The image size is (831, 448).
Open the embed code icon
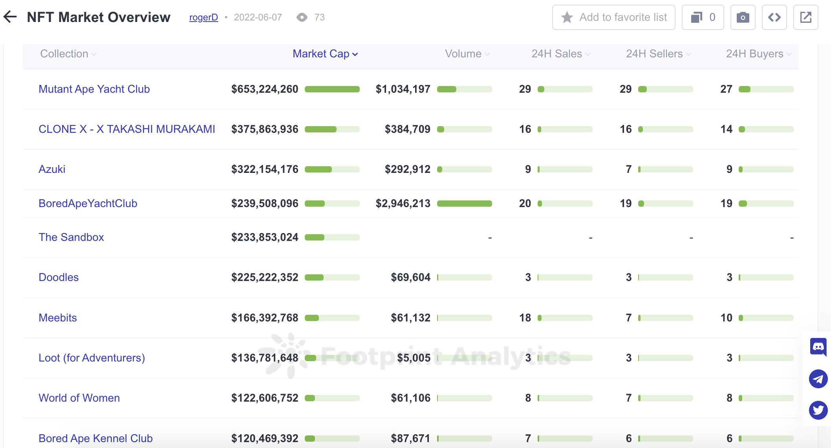coord(774,17)
